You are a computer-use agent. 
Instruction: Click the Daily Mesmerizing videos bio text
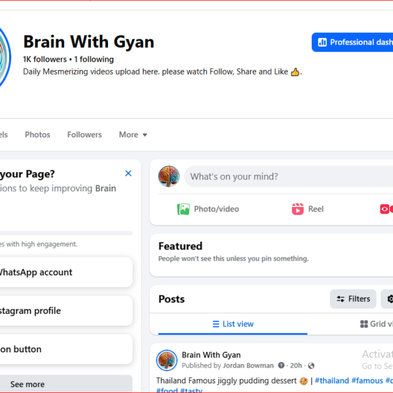pyautogui.click(x=162, y=71)
